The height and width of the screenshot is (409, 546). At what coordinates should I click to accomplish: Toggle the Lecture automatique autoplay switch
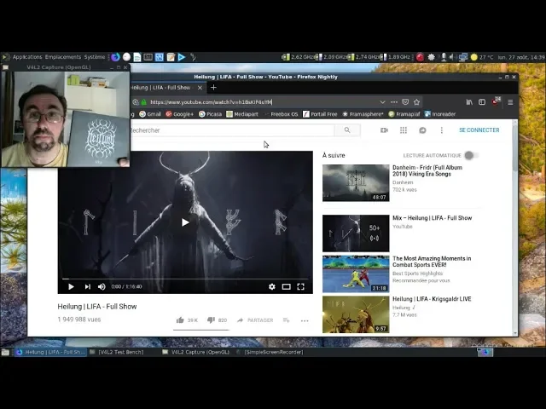point(471,155)
